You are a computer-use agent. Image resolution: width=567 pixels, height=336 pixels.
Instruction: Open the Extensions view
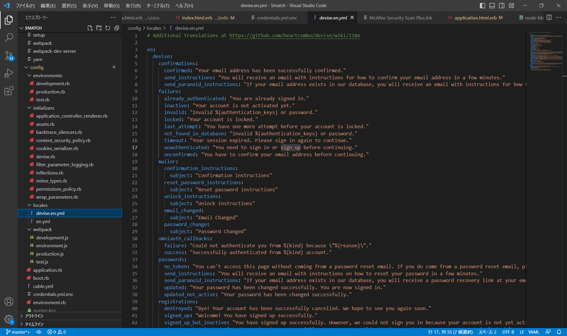coord(9,90)
